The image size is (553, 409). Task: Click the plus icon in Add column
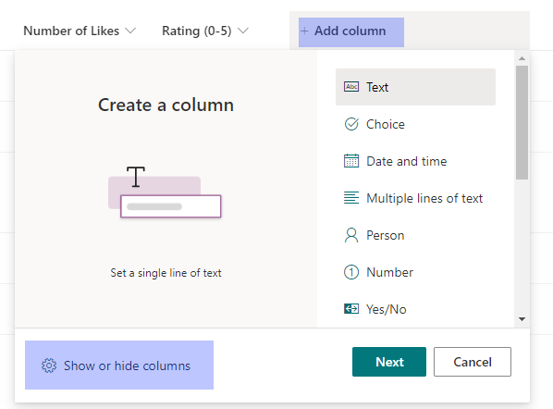[x=304, y=31]
